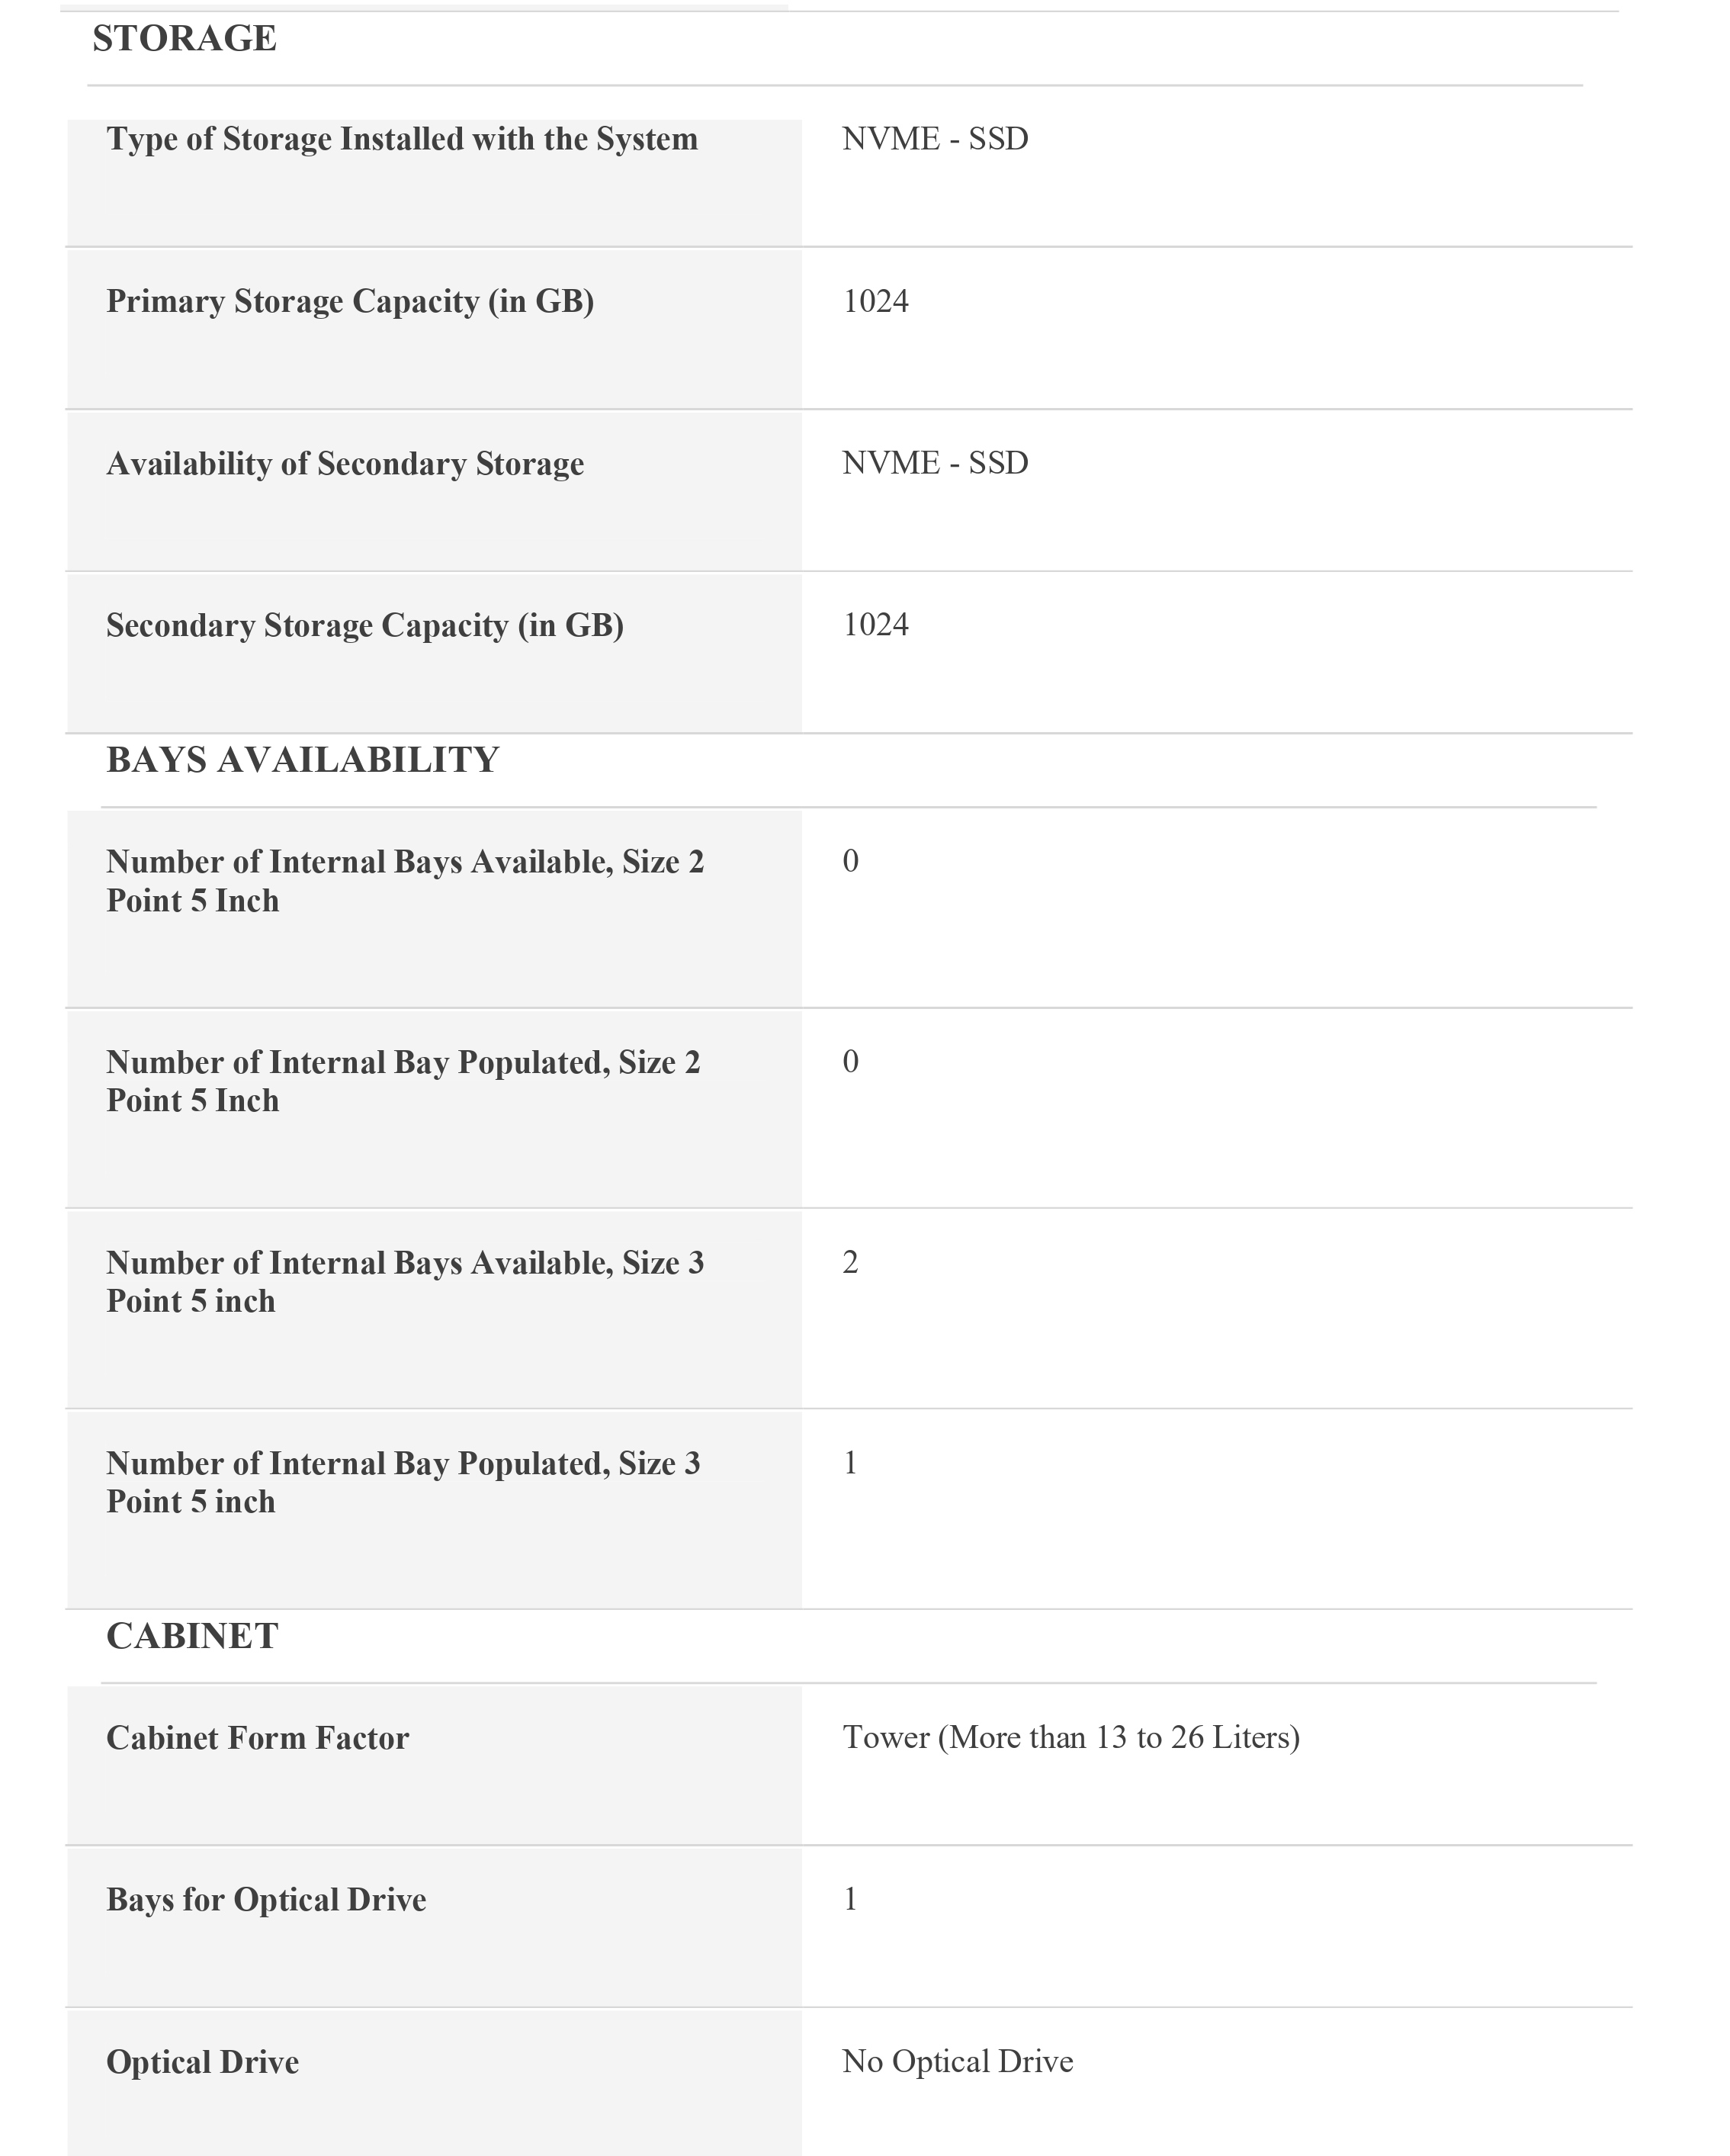Select the 'Tower (More than 13 to 26 Liters)' value
Image resolution: width=1730 pixels, height=2156 pixels.
pos(1071,1737)
